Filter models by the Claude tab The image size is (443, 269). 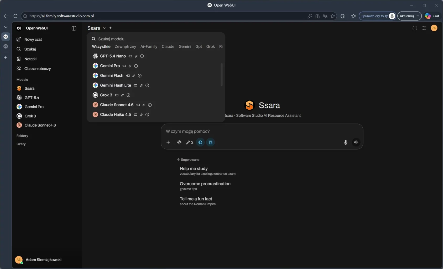click(168, 46)
